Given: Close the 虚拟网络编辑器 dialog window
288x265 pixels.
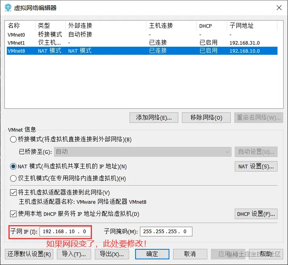Looking at the screenshot, I should 279,8.
